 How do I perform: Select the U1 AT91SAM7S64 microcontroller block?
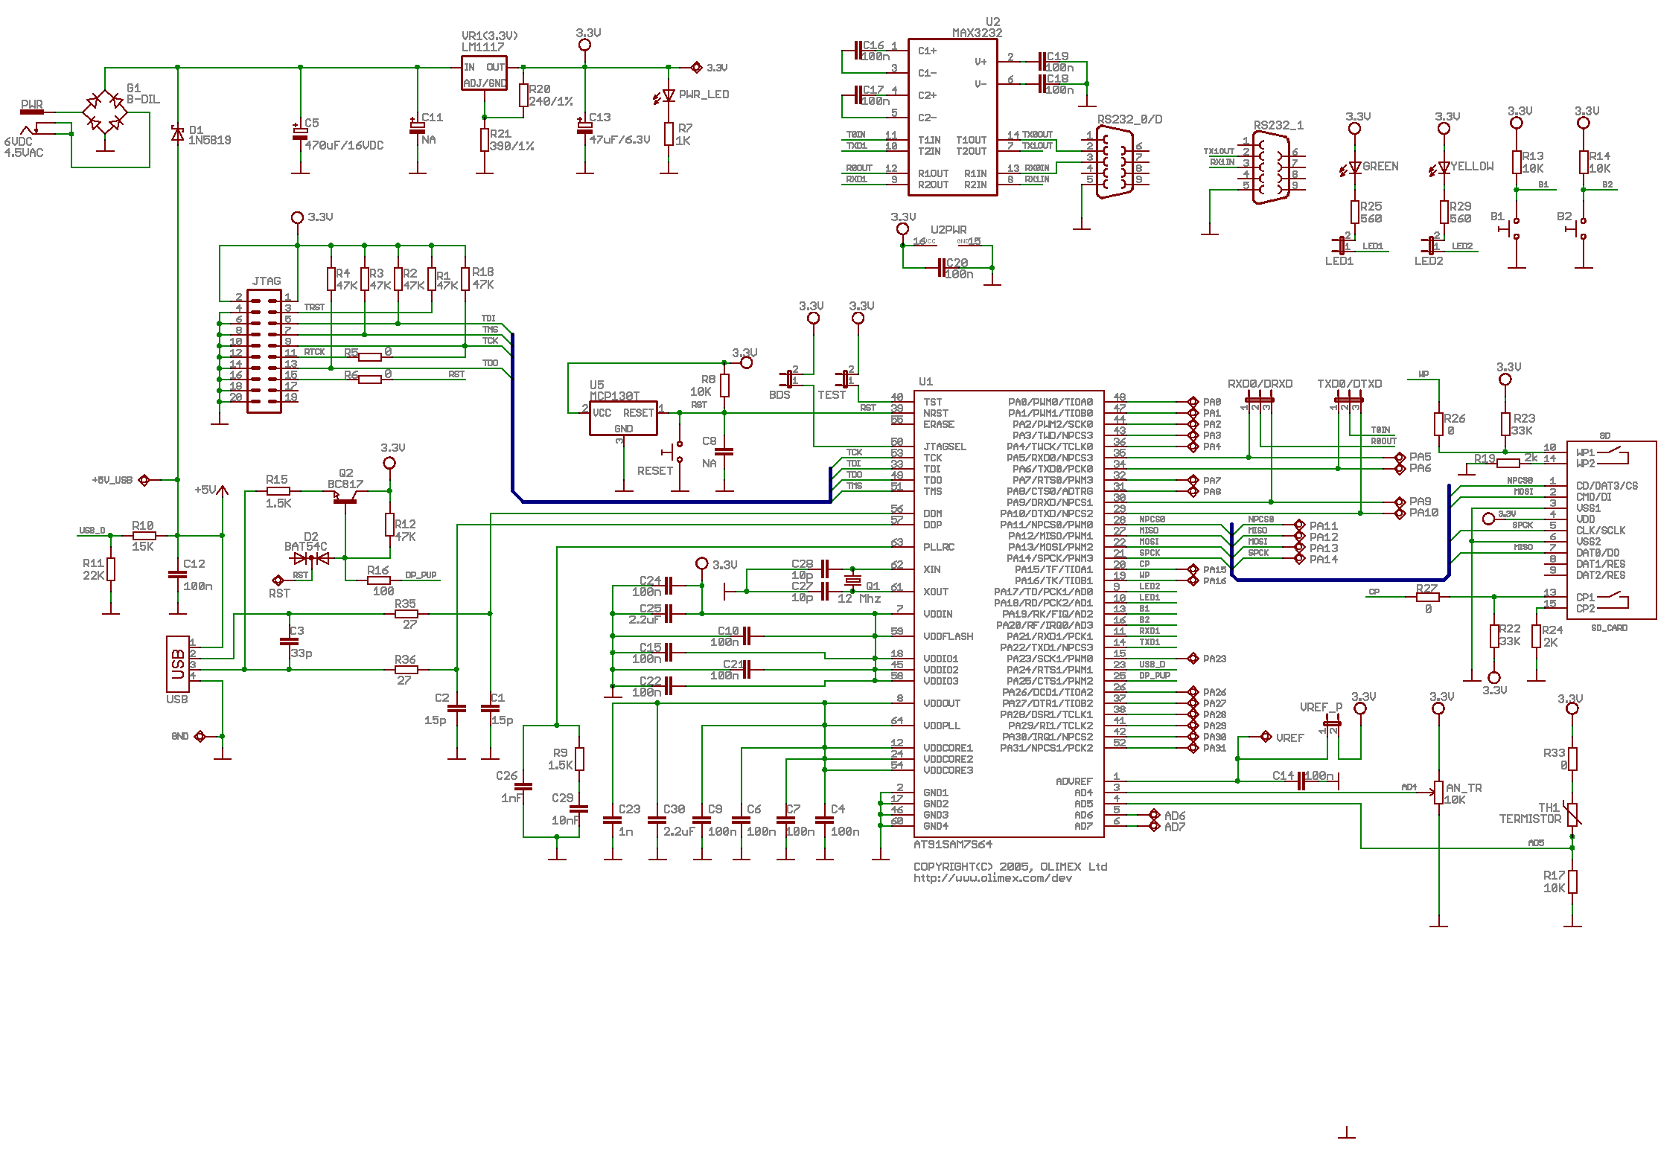(1009, 613)
